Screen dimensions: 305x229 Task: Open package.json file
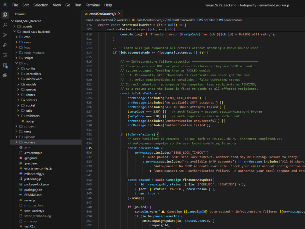[33, 190]
